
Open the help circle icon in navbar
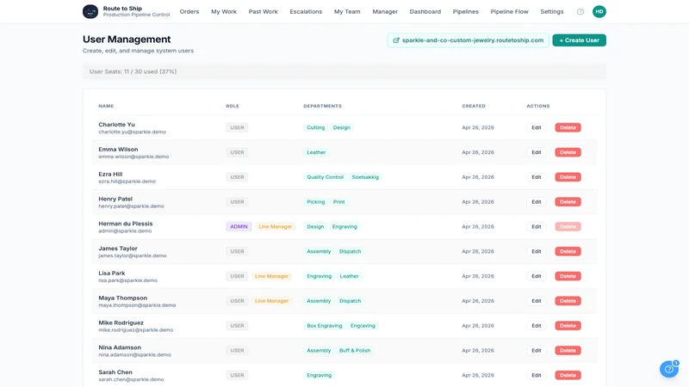(580, 12)
